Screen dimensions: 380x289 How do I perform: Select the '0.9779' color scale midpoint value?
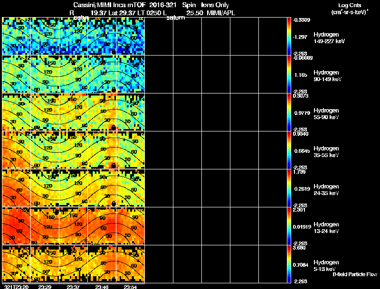coord(302,113)
